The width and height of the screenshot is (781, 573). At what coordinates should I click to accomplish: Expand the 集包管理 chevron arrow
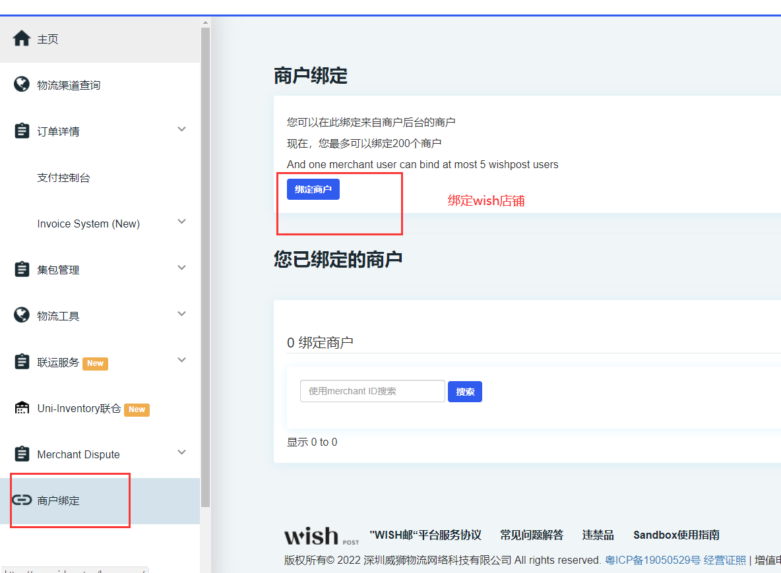(x=182, y=268)
